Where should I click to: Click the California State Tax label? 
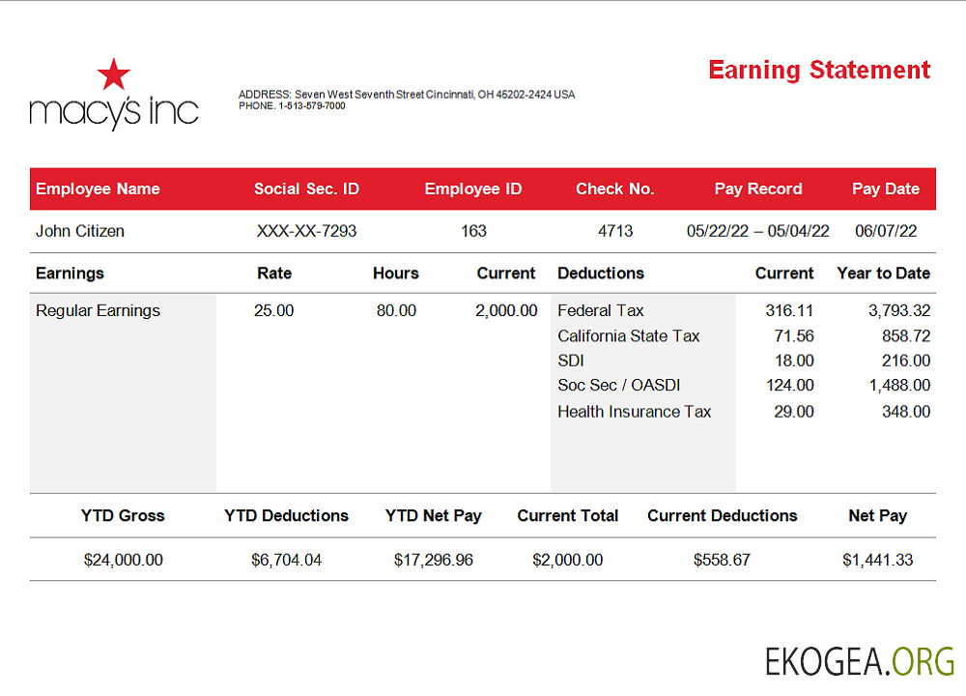[628, 336]
